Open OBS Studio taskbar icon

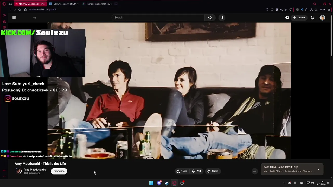pos(182,183)
